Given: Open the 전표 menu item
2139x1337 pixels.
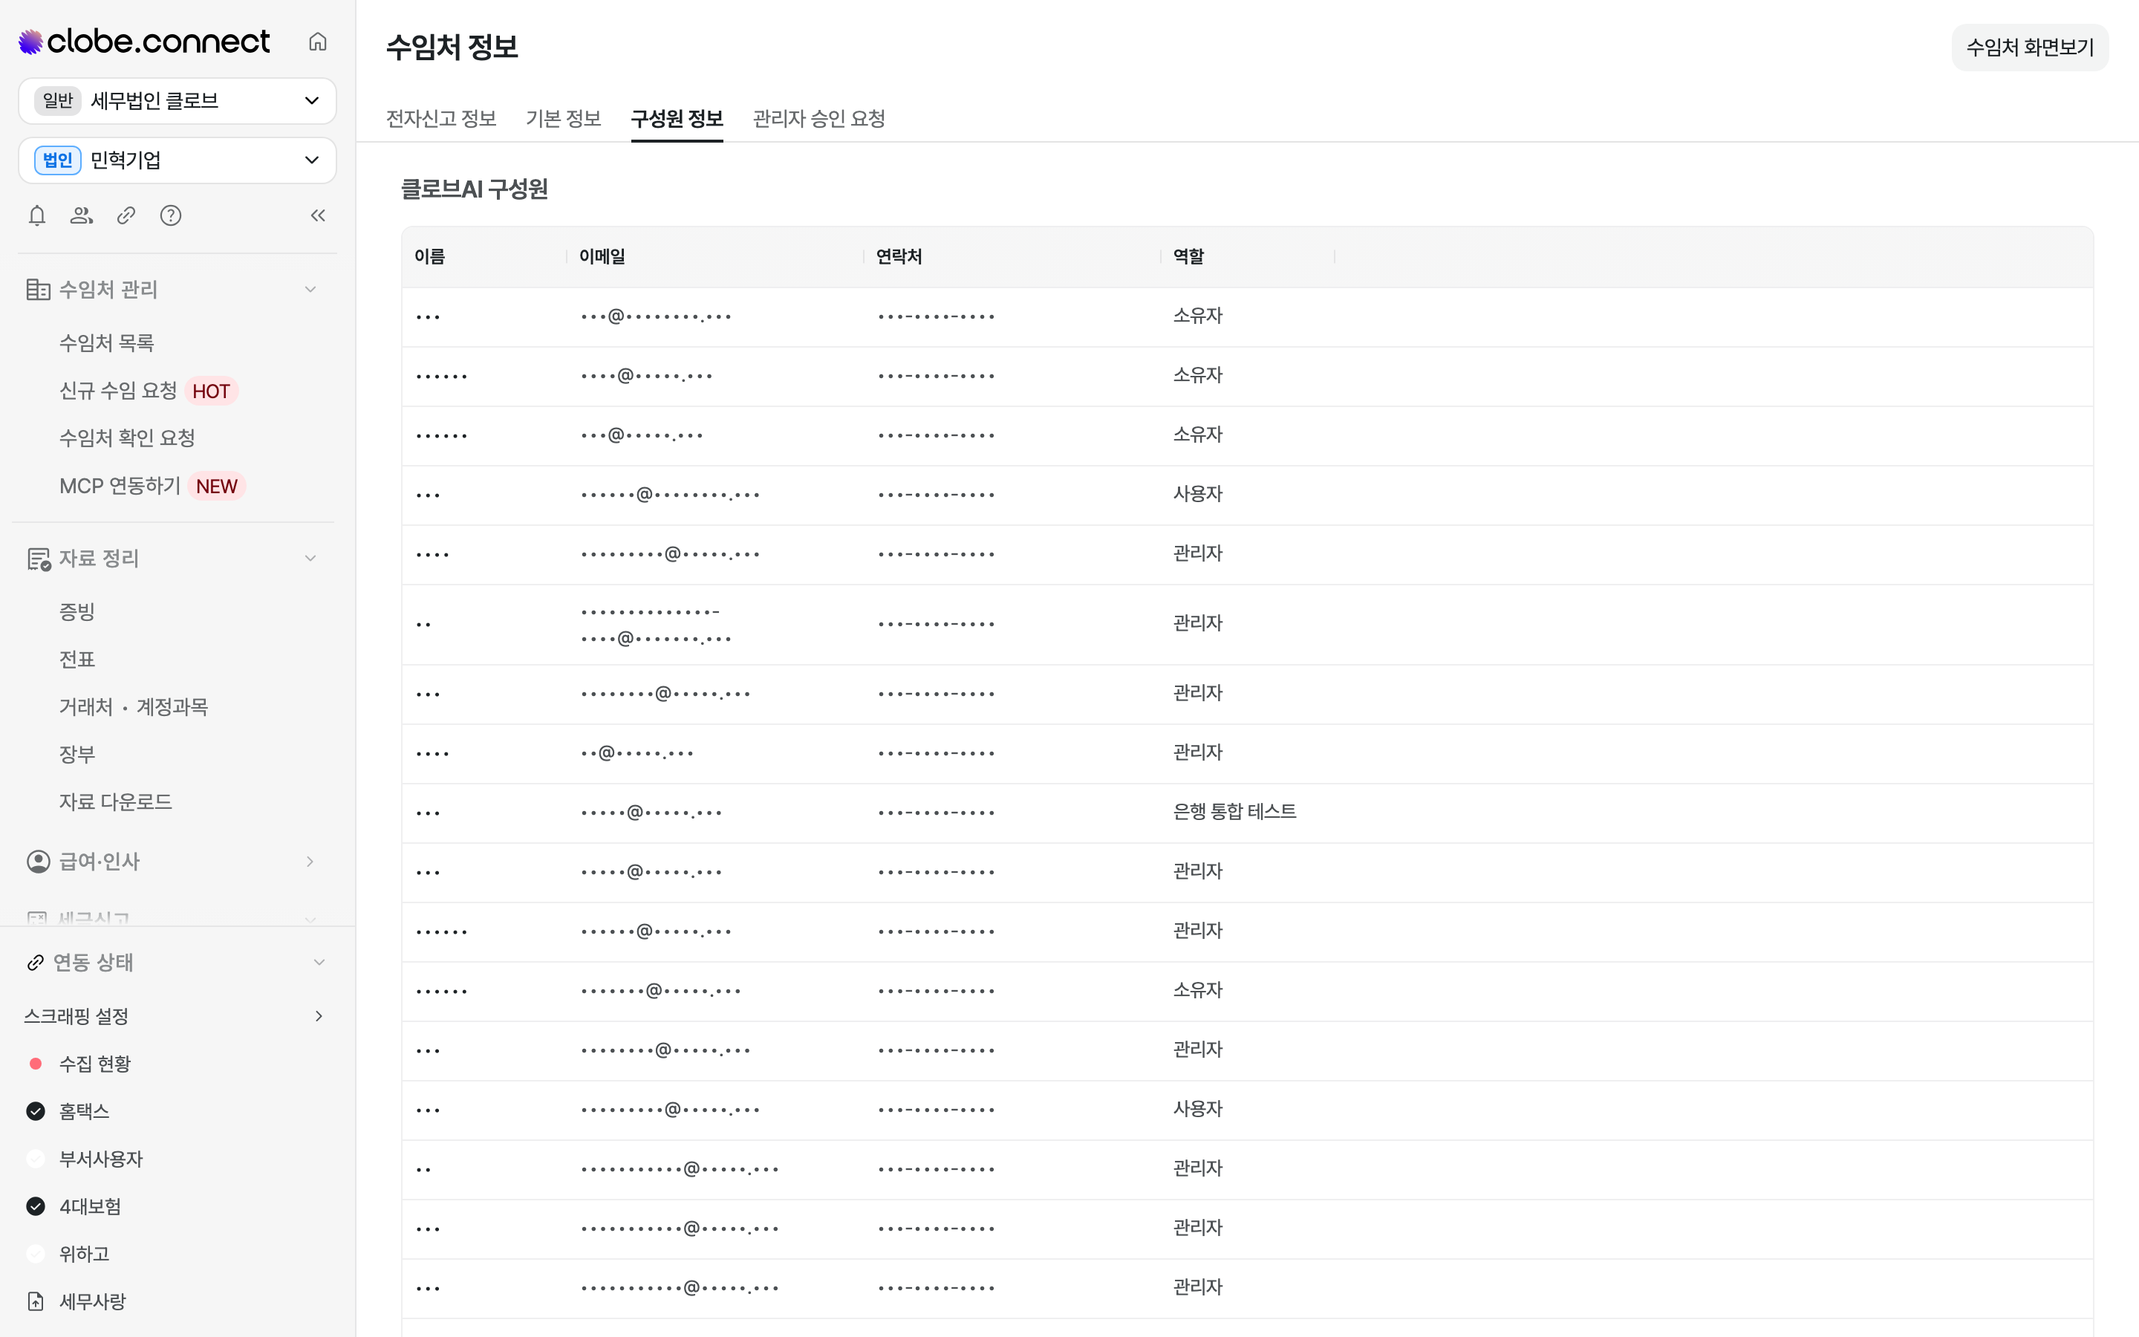Looking at the screenshot, I should tap(77, 659).
